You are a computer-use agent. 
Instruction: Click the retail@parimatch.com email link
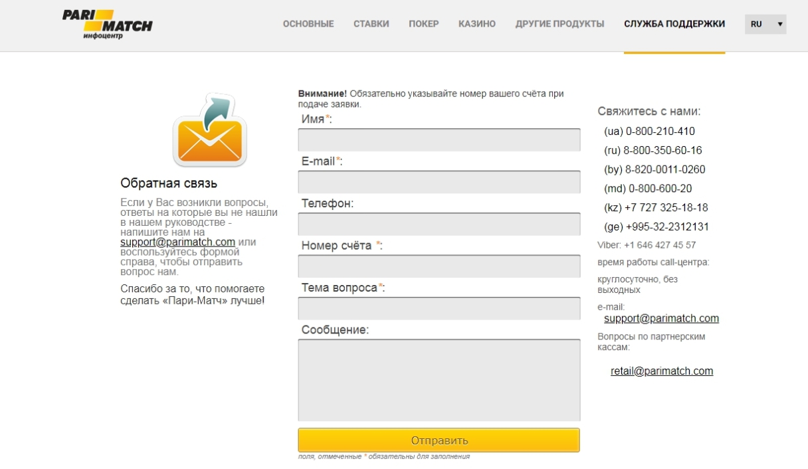tap(661, 371)
